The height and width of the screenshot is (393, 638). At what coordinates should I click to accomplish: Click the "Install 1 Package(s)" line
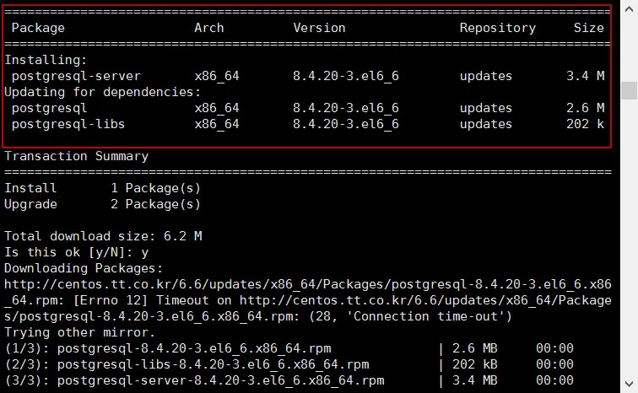coord(103,189)
